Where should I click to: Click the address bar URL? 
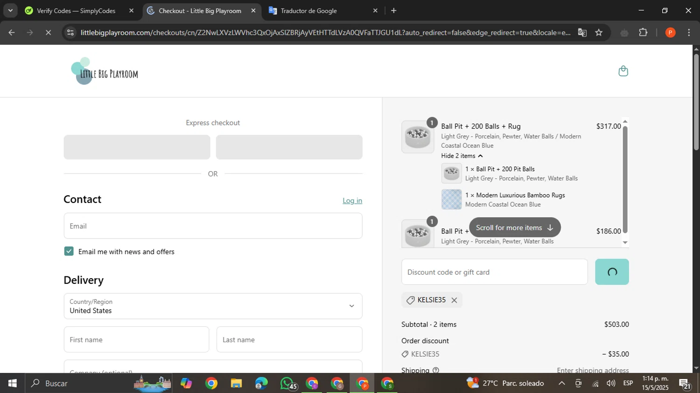coord(325,33)
